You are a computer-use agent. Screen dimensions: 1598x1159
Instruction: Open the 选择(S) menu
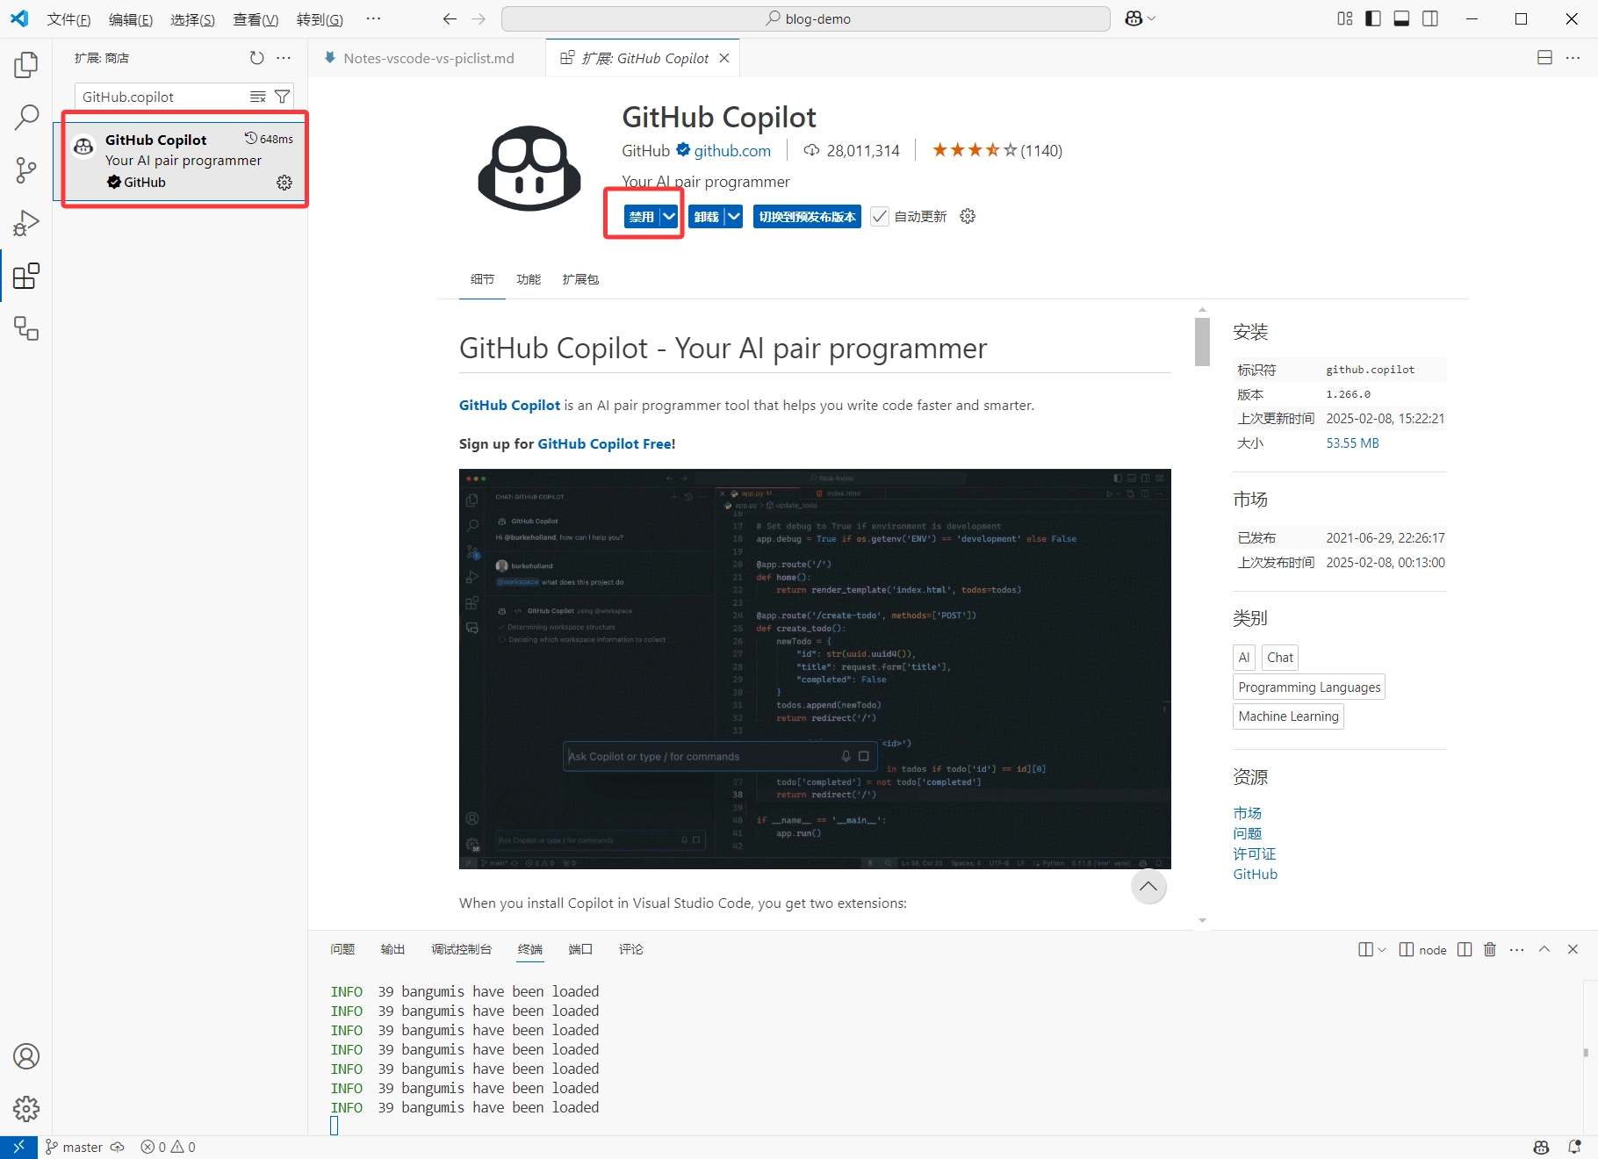coord(192,19)
